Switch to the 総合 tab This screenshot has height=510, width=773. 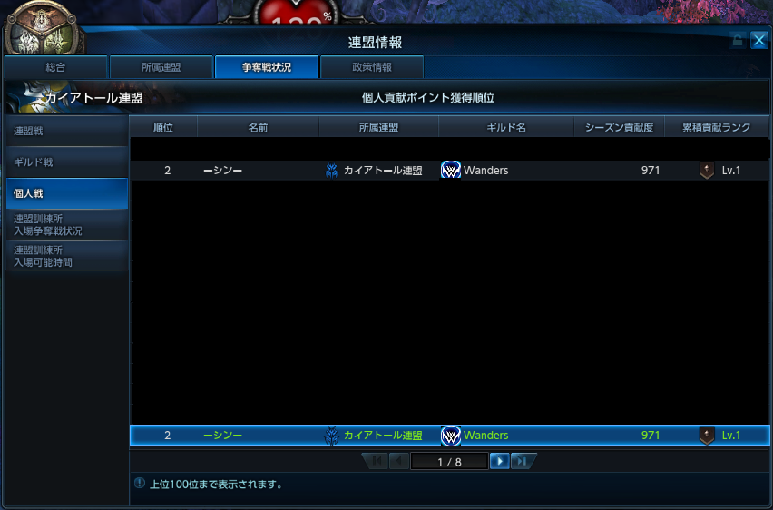tap(55, 67)
